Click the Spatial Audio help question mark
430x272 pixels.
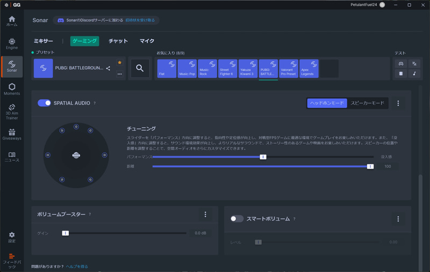[95, 103]
